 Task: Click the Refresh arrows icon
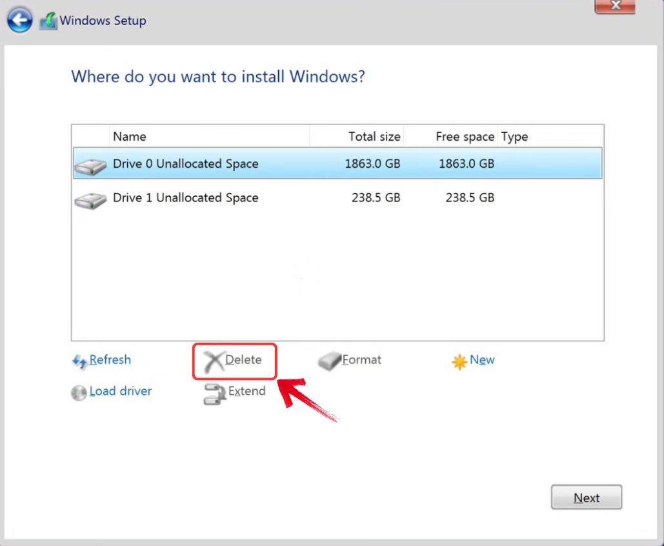80,361
